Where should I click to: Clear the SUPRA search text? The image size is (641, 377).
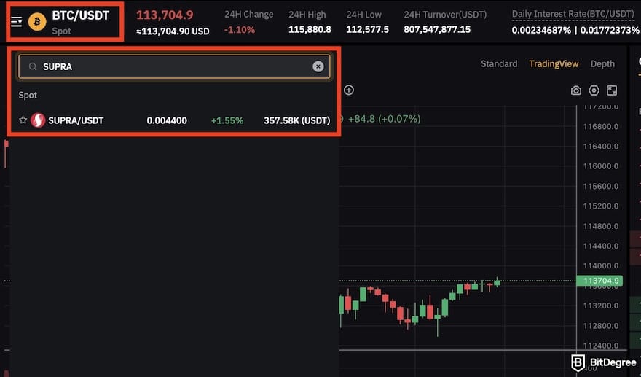[x=318, y=66]
